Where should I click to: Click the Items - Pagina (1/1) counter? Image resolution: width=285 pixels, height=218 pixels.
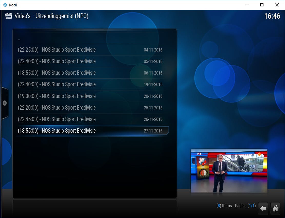236,206
